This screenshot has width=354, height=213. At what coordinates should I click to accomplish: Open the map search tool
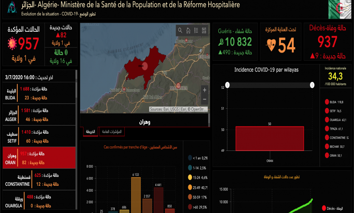(x=180, y=30)
